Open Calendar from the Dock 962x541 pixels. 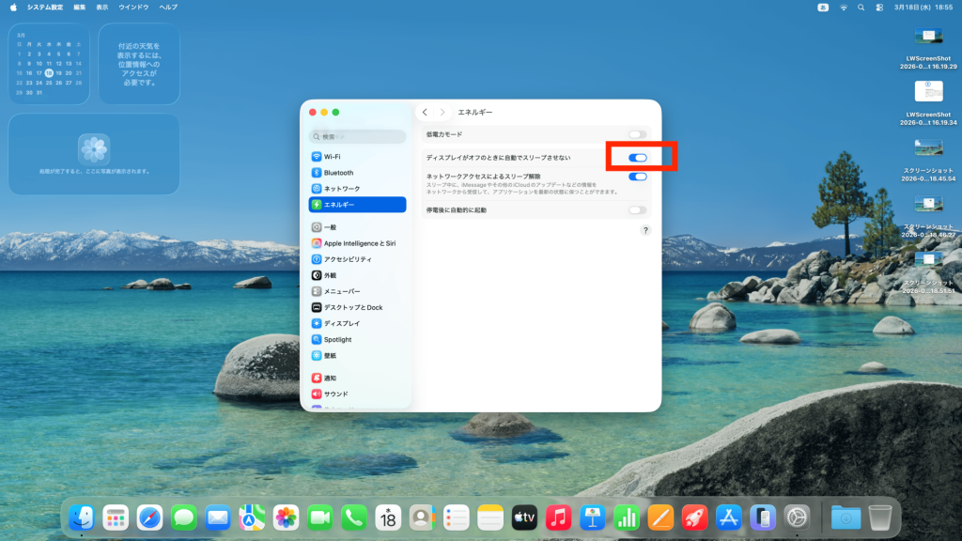(388, 518)
